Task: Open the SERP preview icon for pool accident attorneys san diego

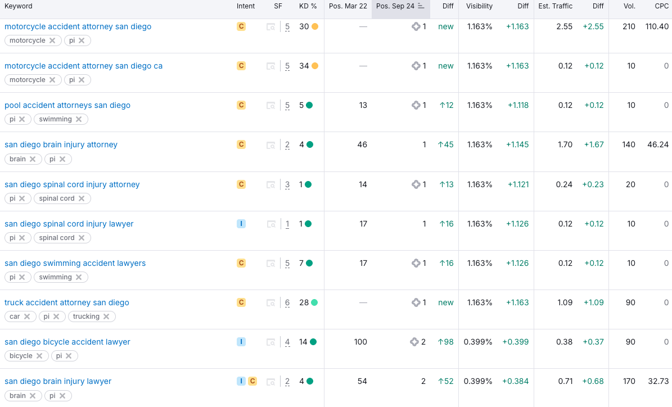Action: click(x=270, y=105)
